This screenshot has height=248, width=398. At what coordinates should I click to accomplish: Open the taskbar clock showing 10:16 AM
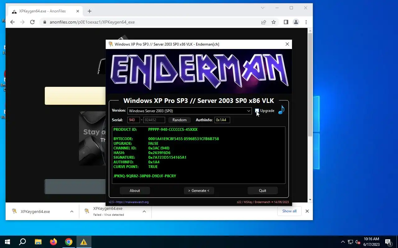[x=372, y=242]
